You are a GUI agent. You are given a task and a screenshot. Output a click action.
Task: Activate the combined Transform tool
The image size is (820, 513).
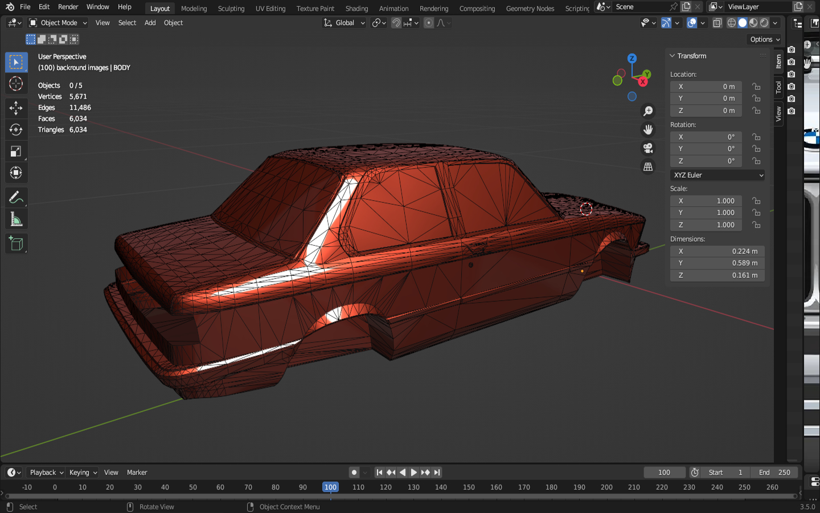[x=16, y=173]
